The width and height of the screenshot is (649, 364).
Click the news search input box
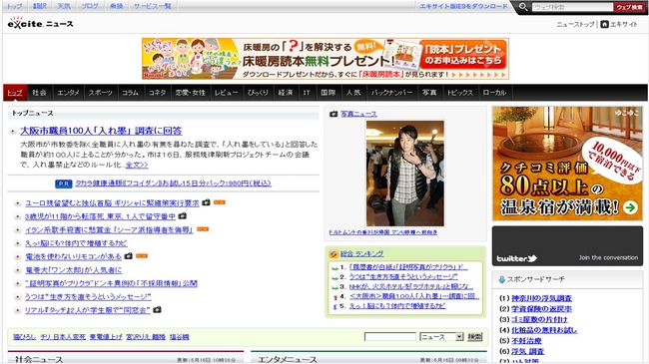(389, 337)
